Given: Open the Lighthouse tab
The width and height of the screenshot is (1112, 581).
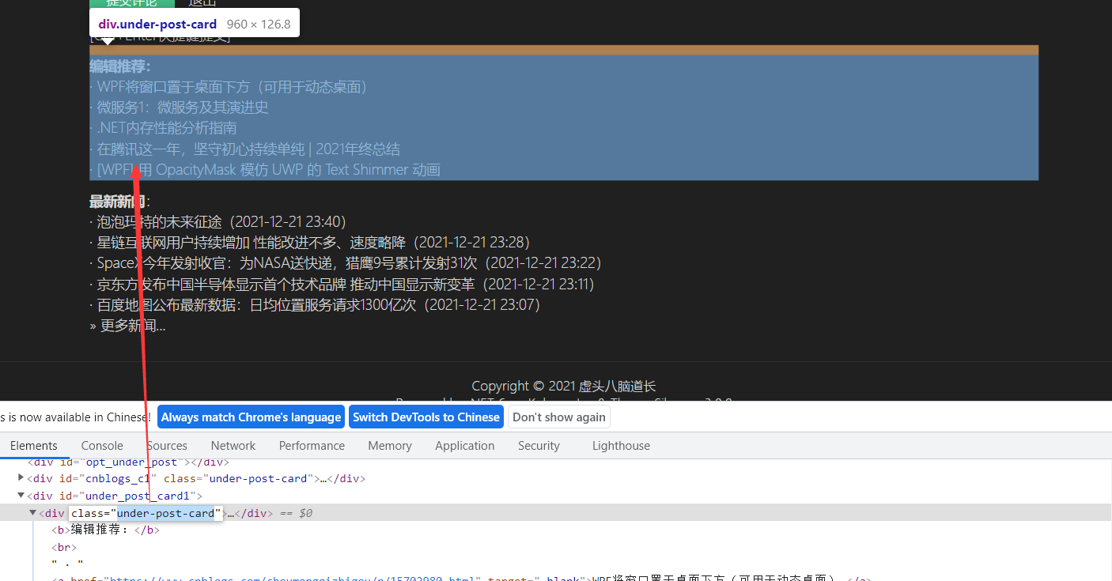Looking at the screenshot, I should 621,446.
